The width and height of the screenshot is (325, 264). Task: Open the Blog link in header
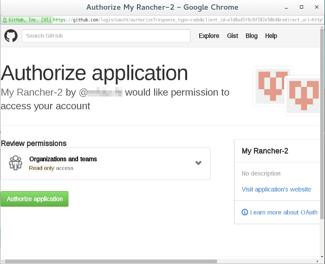pyautogui.click(x=252, y=36)
